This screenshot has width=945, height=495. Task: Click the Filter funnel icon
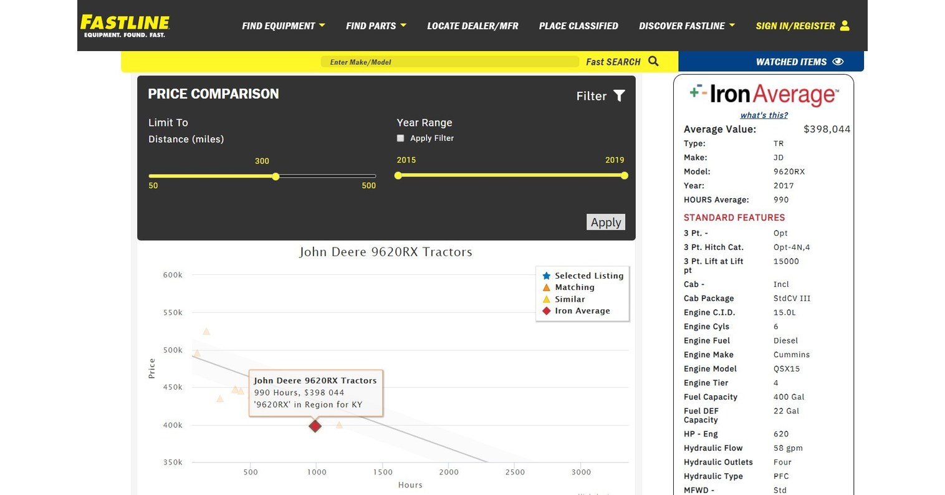pos(619,95)
